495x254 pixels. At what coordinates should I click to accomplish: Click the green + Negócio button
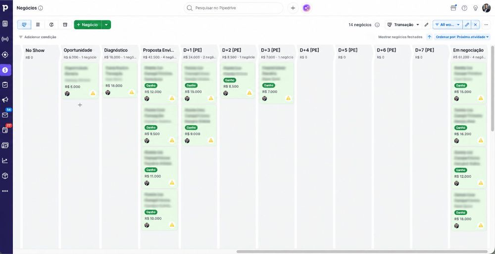click(x=88, y=25)
